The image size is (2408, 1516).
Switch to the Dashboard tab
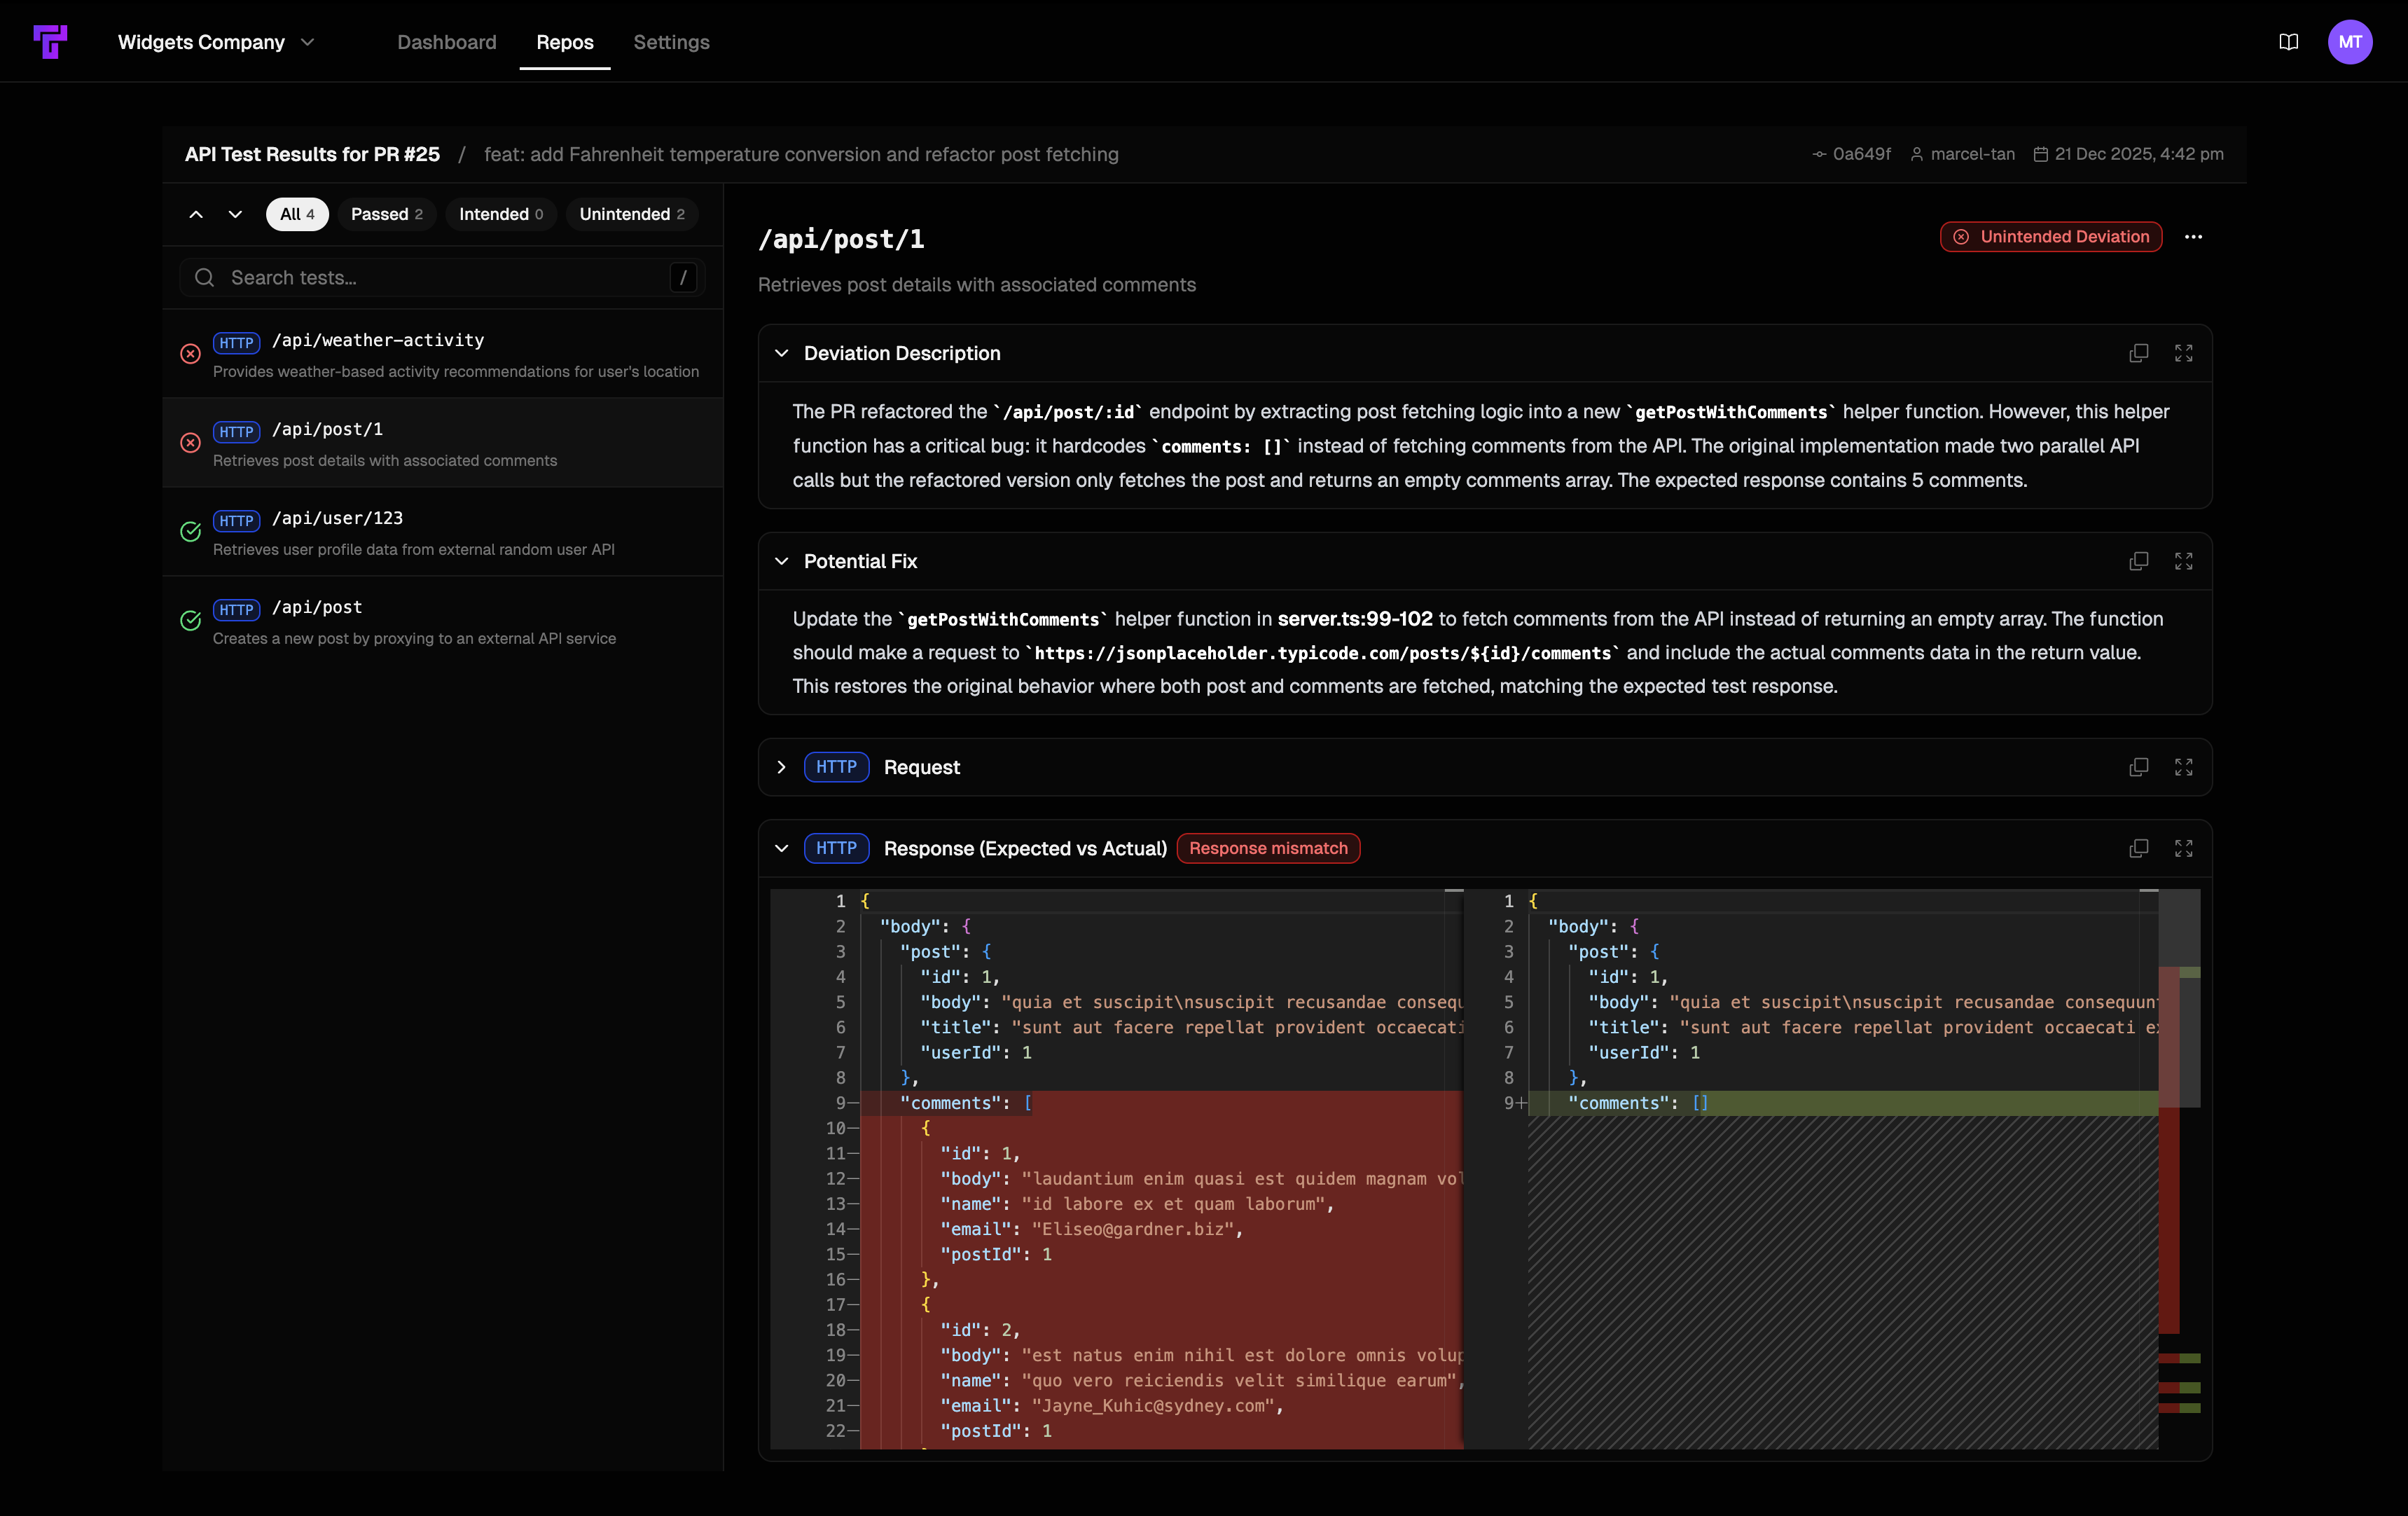[447, 42]
